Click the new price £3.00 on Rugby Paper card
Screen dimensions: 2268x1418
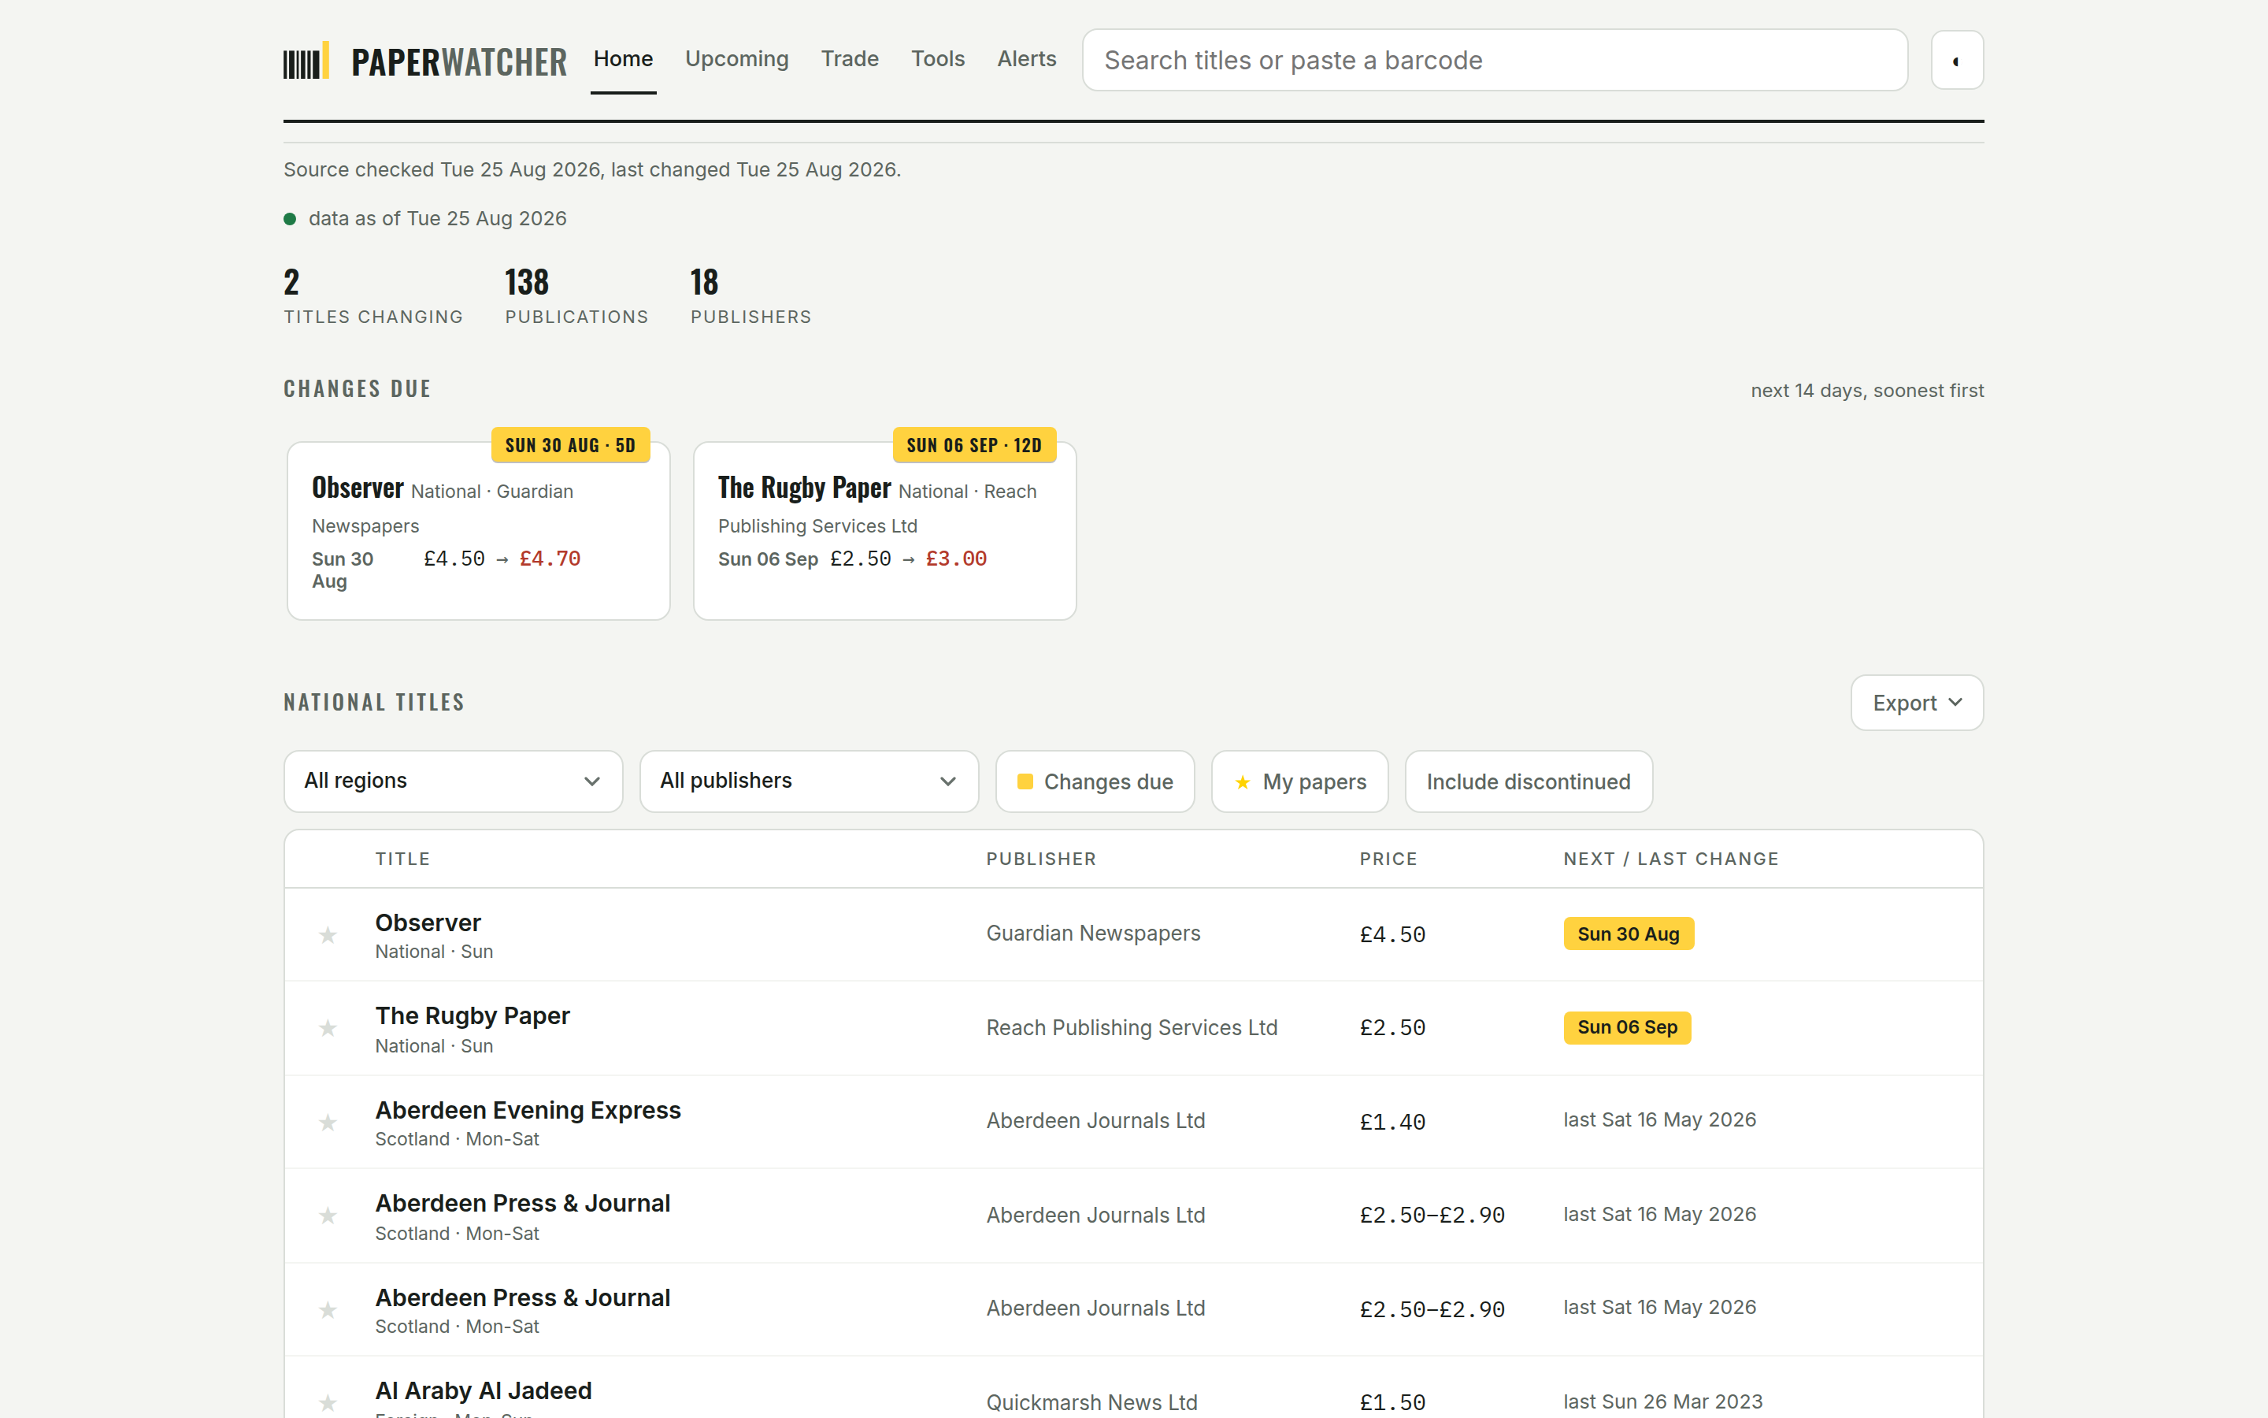[956, 559]
